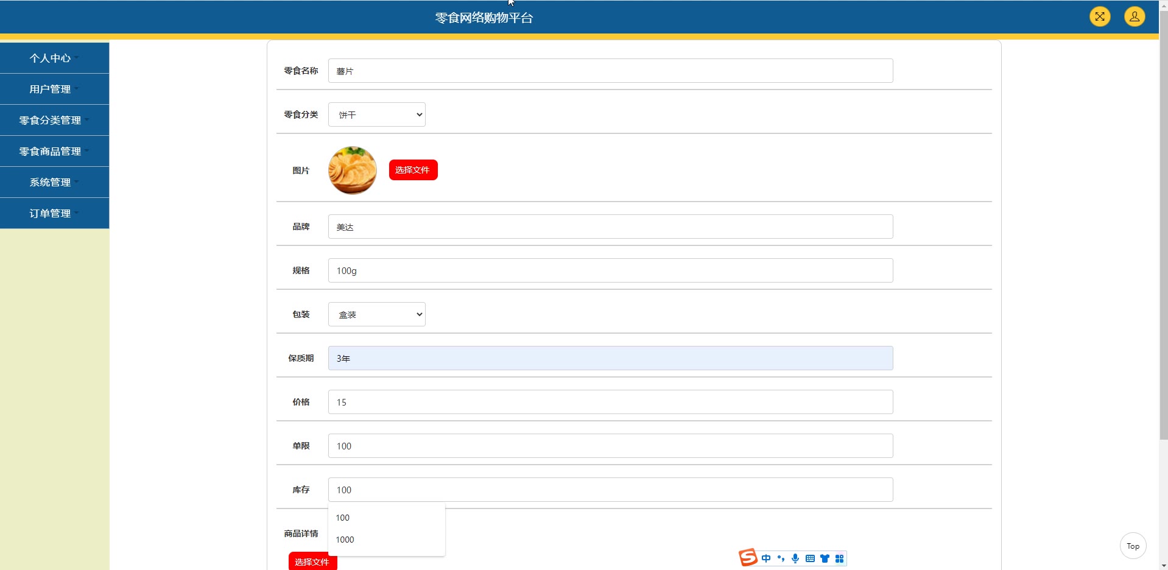Click 选择文件 button under 商品详情
The width and height of the screenshot is (1168, 570).
[x=312, y=561]
